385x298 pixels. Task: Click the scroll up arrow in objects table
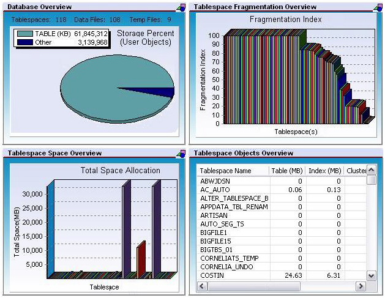pyautogui.click(x=372, y=169)
